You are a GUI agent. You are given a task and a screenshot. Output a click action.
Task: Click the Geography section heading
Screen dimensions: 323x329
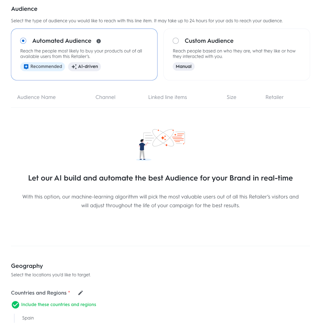click(x=27, y=266)
